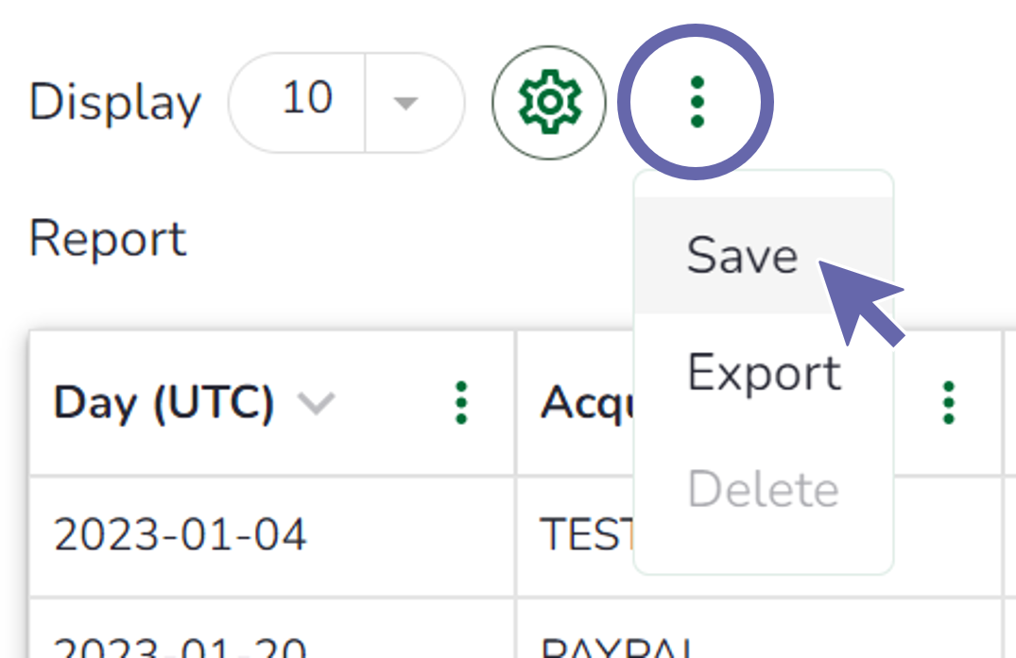Select the TEST cell in first row
Screen dimensions: 1016x658
click(586, 535)
